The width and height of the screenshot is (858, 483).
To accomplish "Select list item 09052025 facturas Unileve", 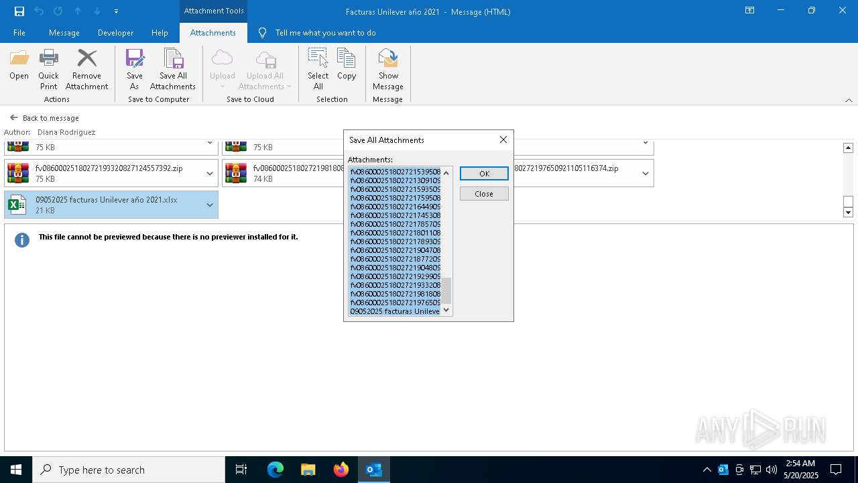I will click(x=395, y=311).
